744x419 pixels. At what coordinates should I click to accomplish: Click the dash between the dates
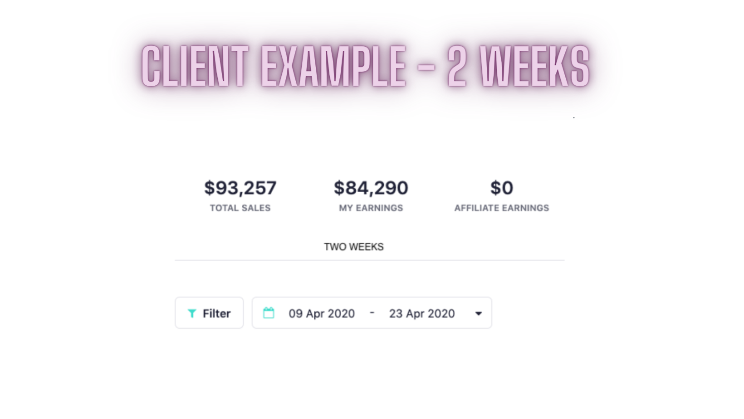(372, 312)
